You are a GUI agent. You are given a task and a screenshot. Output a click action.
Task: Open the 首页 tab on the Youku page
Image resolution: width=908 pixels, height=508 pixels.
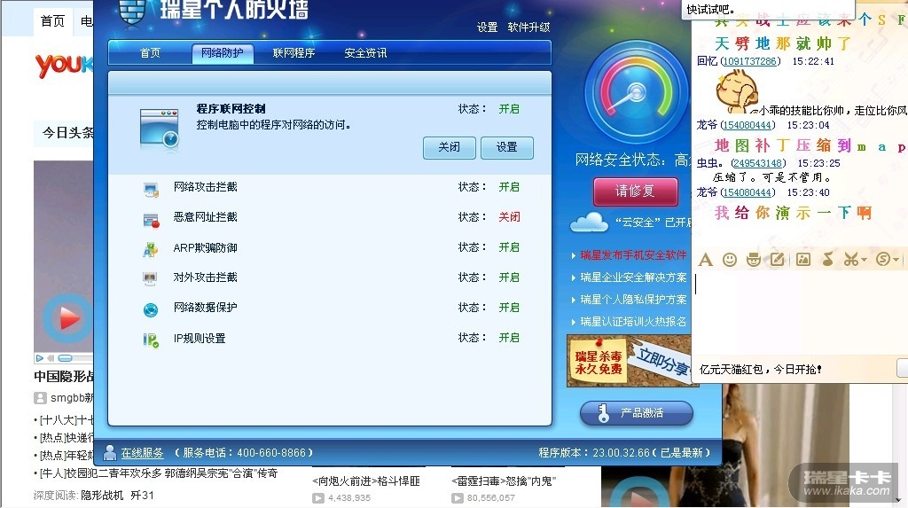(x=52, y=21)
